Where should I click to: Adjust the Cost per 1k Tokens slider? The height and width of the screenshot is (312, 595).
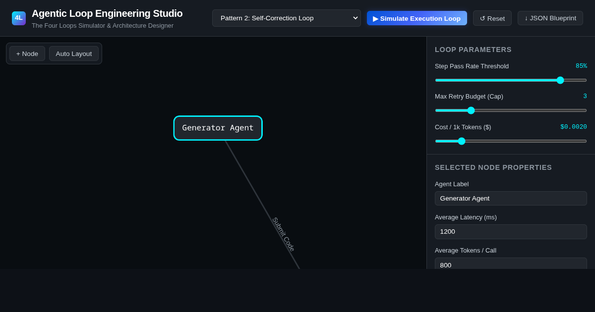(511, 141)
